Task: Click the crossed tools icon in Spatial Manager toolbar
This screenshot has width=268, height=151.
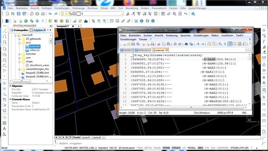Action: 136,21
